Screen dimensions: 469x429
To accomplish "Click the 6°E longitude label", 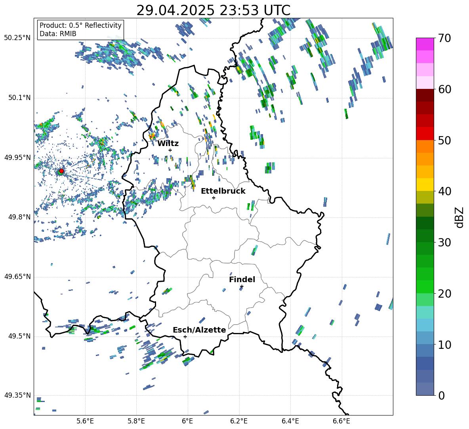I will click(187, 421).
